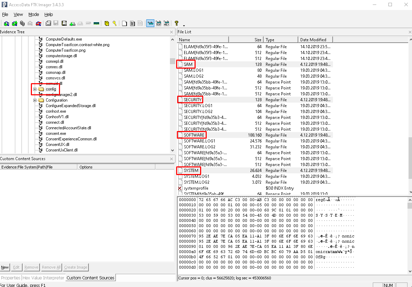Click the Evidence Tree scrollbar up arrow
This screenshot has width=412, height=287.
pos(172,40)
